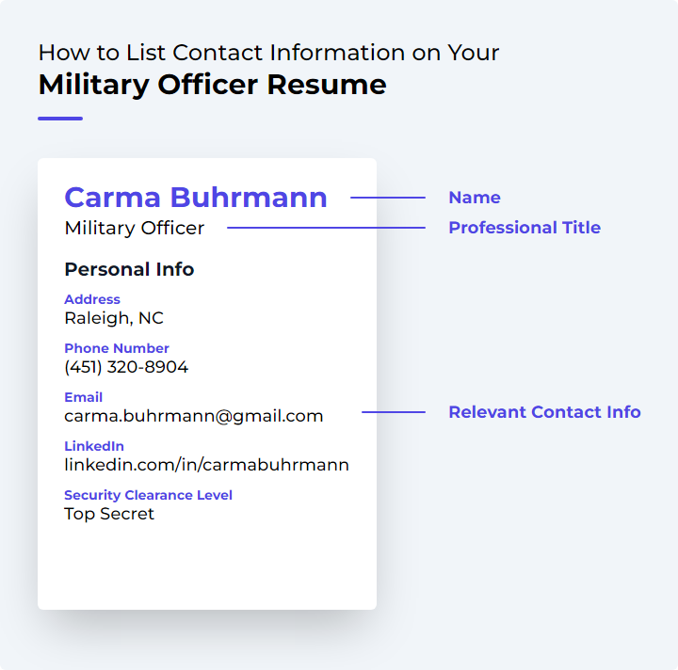The width and height of the screenshot is (678, 670).
Task: Click the LinkedIn field label
Action: coord(94,445)
